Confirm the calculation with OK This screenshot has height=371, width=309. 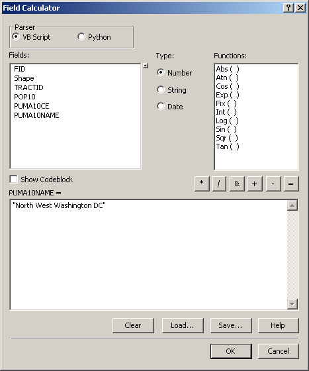pyautogui.click(x=231, y=351)
